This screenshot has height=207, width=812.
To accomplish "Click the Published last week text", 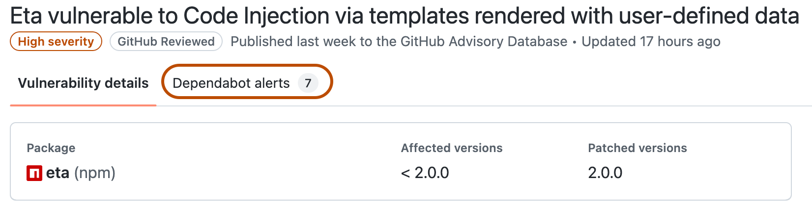I will pos(294,42).
